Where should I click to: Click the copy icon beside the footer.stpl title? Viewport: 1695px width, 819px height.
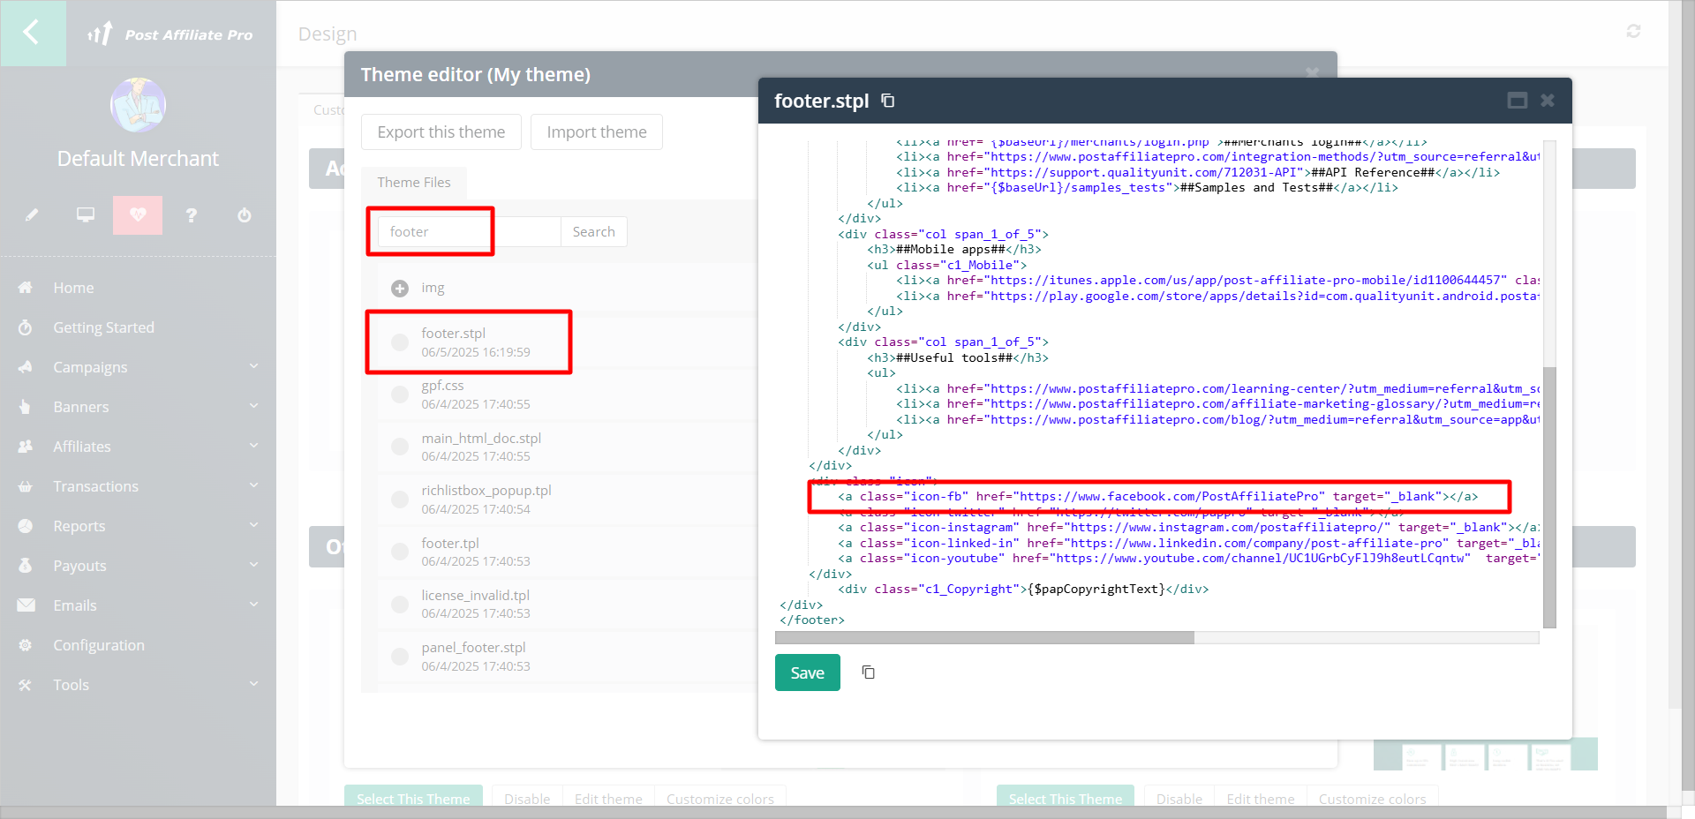888,101
